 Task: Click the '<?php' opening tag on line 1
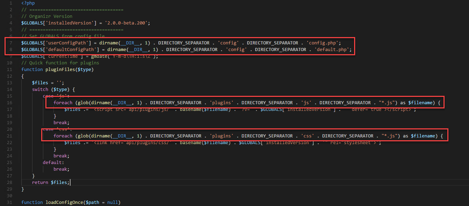click(x=28, y=3)
